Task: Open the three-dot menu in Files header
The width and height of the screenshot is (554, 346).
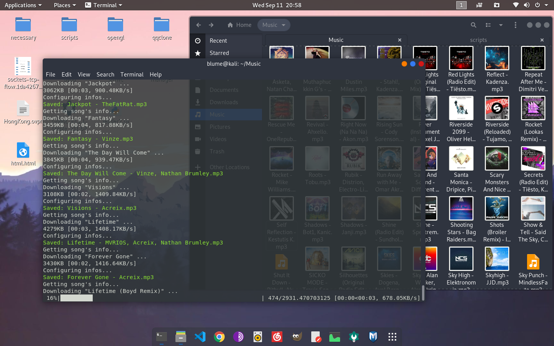Action: point(516,25)
